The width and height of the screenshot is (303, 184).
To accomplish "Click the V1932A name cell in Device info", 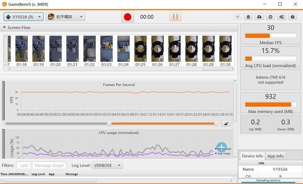I will [280, 169].
